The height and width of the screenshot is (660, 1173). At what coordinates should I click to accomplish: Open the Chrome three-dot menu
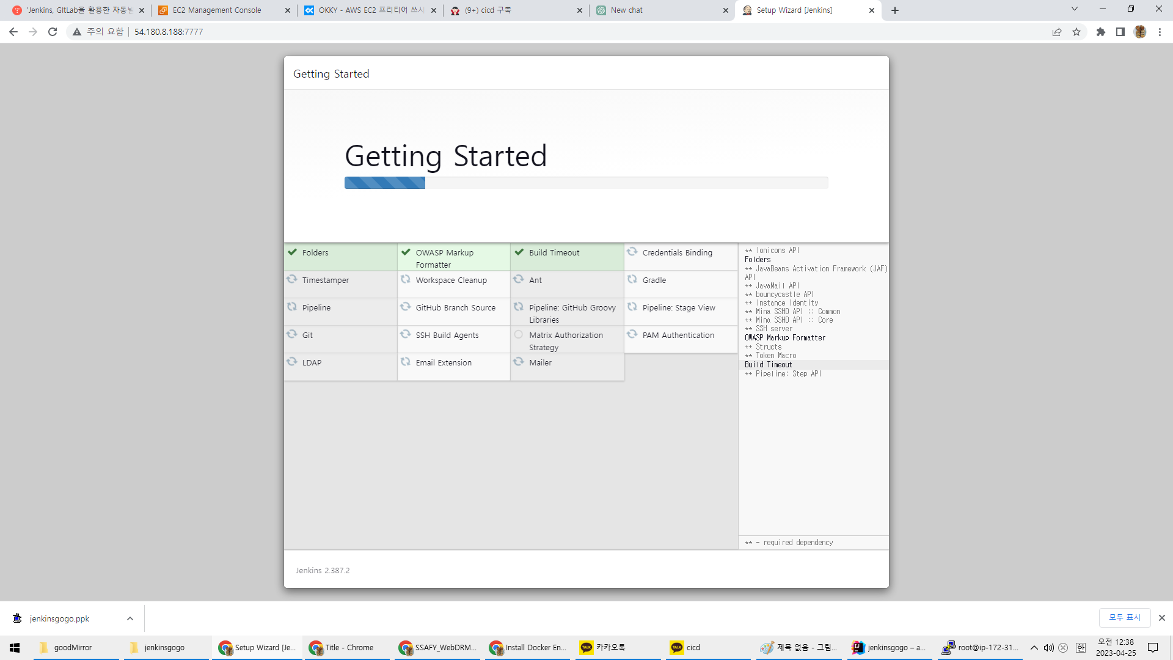tap(1160, 32)
